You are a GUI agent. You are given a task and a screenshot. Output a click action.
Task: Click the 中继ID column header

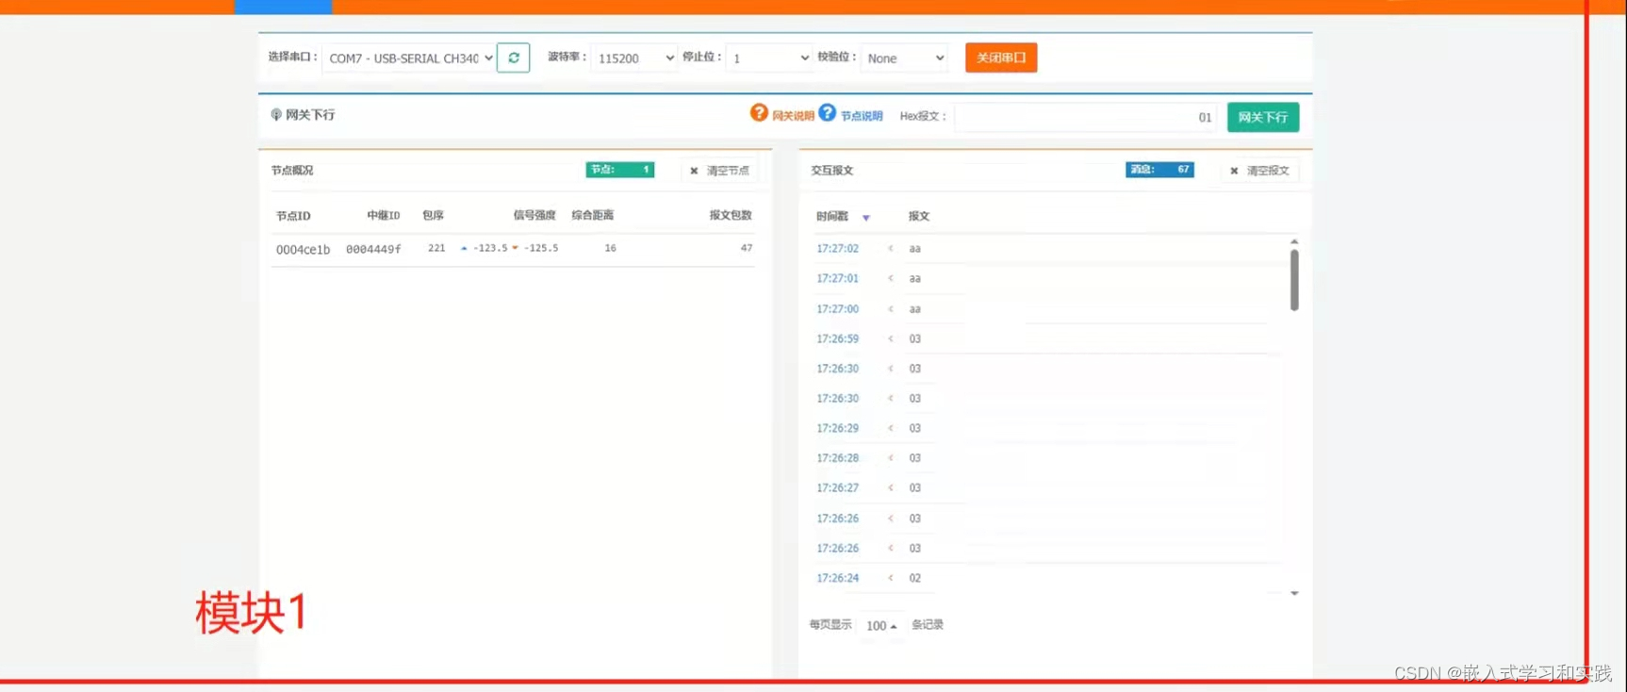[x=384, y=216]
